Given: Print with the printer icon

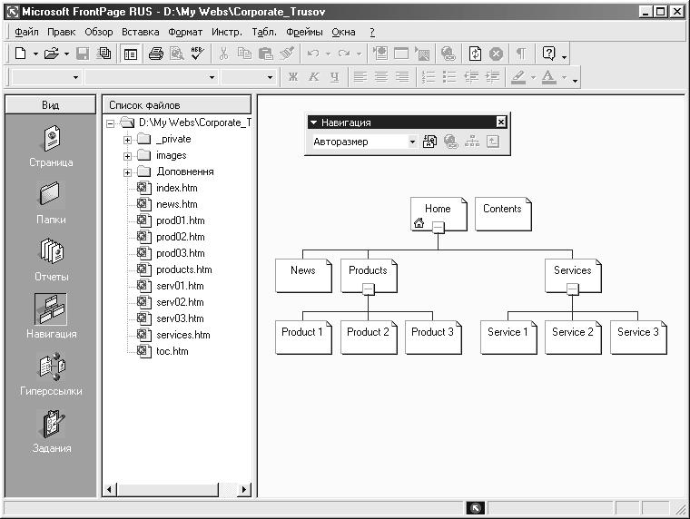Looking at the screenshot, I should coord(156,54).
